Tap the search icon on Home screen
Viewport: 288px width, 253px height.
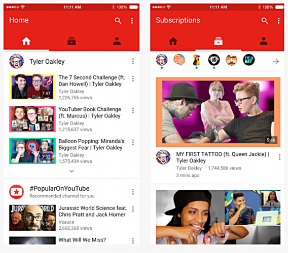[x=118, y=21]
